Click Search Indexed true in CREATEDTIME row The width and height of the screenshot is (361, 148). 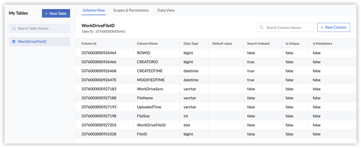tap(251, 71)
